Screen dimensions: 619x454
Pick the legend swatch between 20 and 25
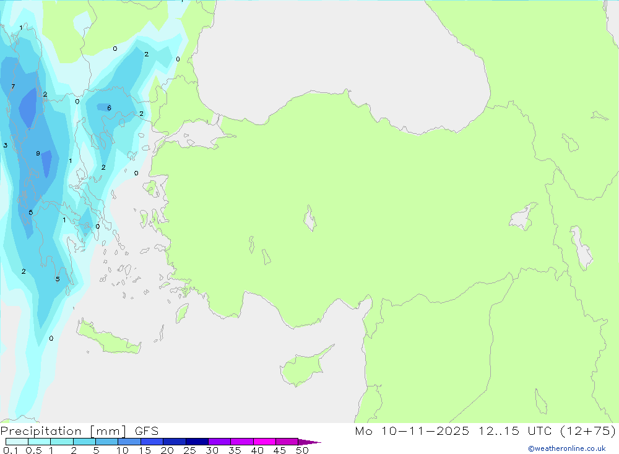174,442
